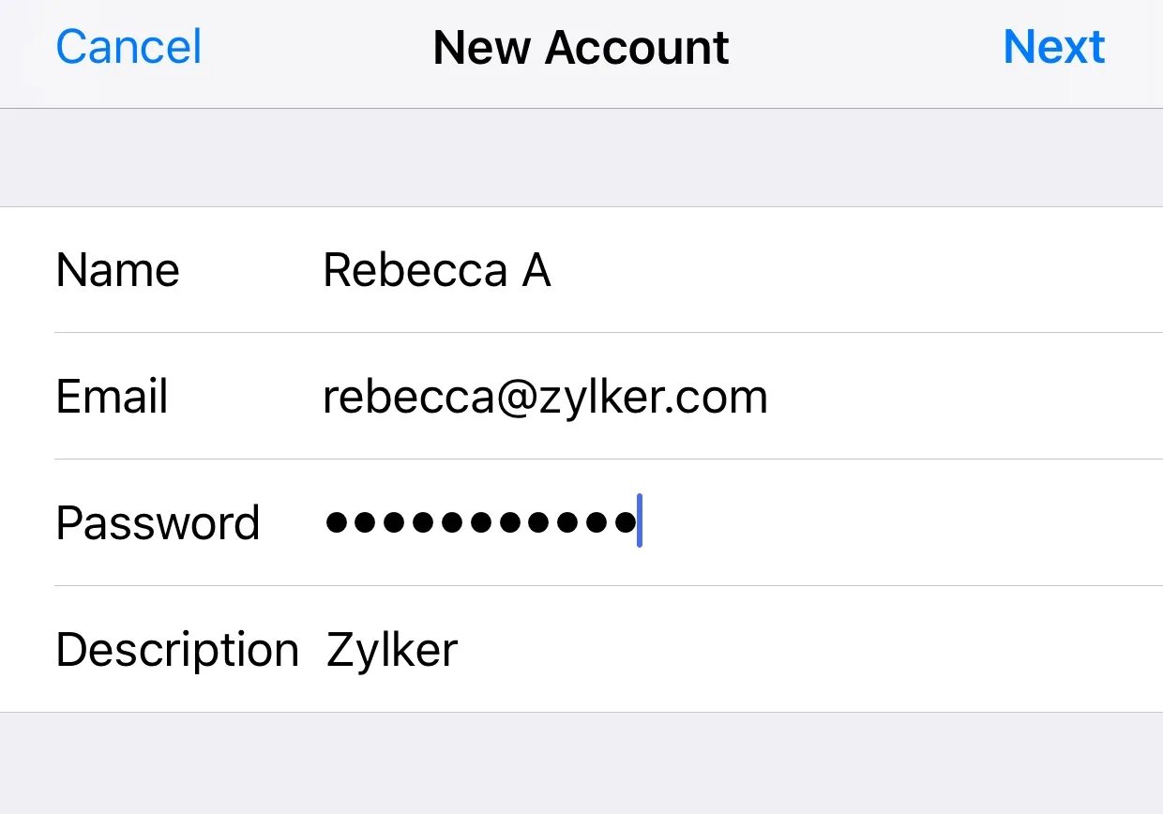Tap Cancel to discard new account
Image resolution: width=1163 pixels, height=814 pixels.
[128, 47]
